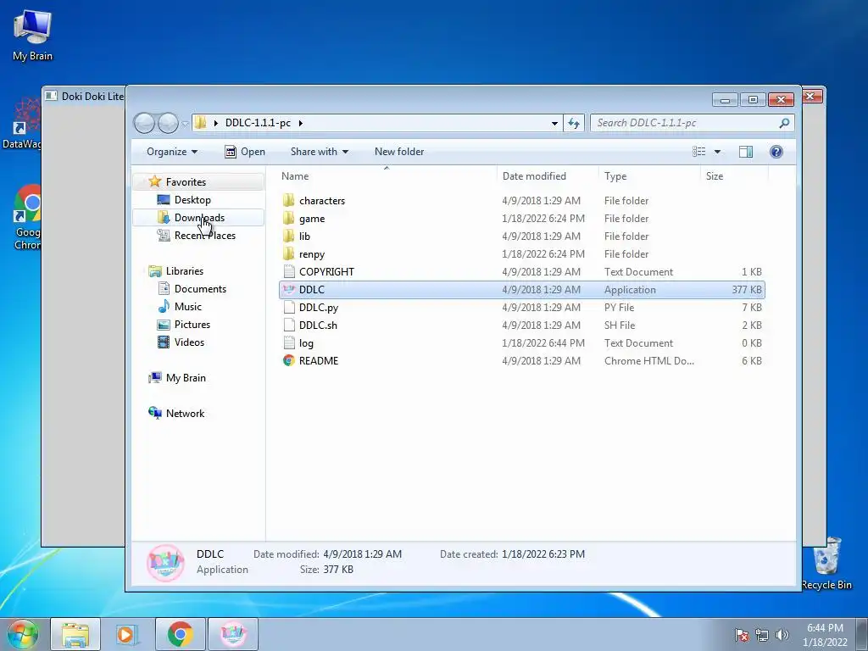Screen dimensions: 868x651
Task: Select the DDLC application file
Action: (x=522, y=290)
